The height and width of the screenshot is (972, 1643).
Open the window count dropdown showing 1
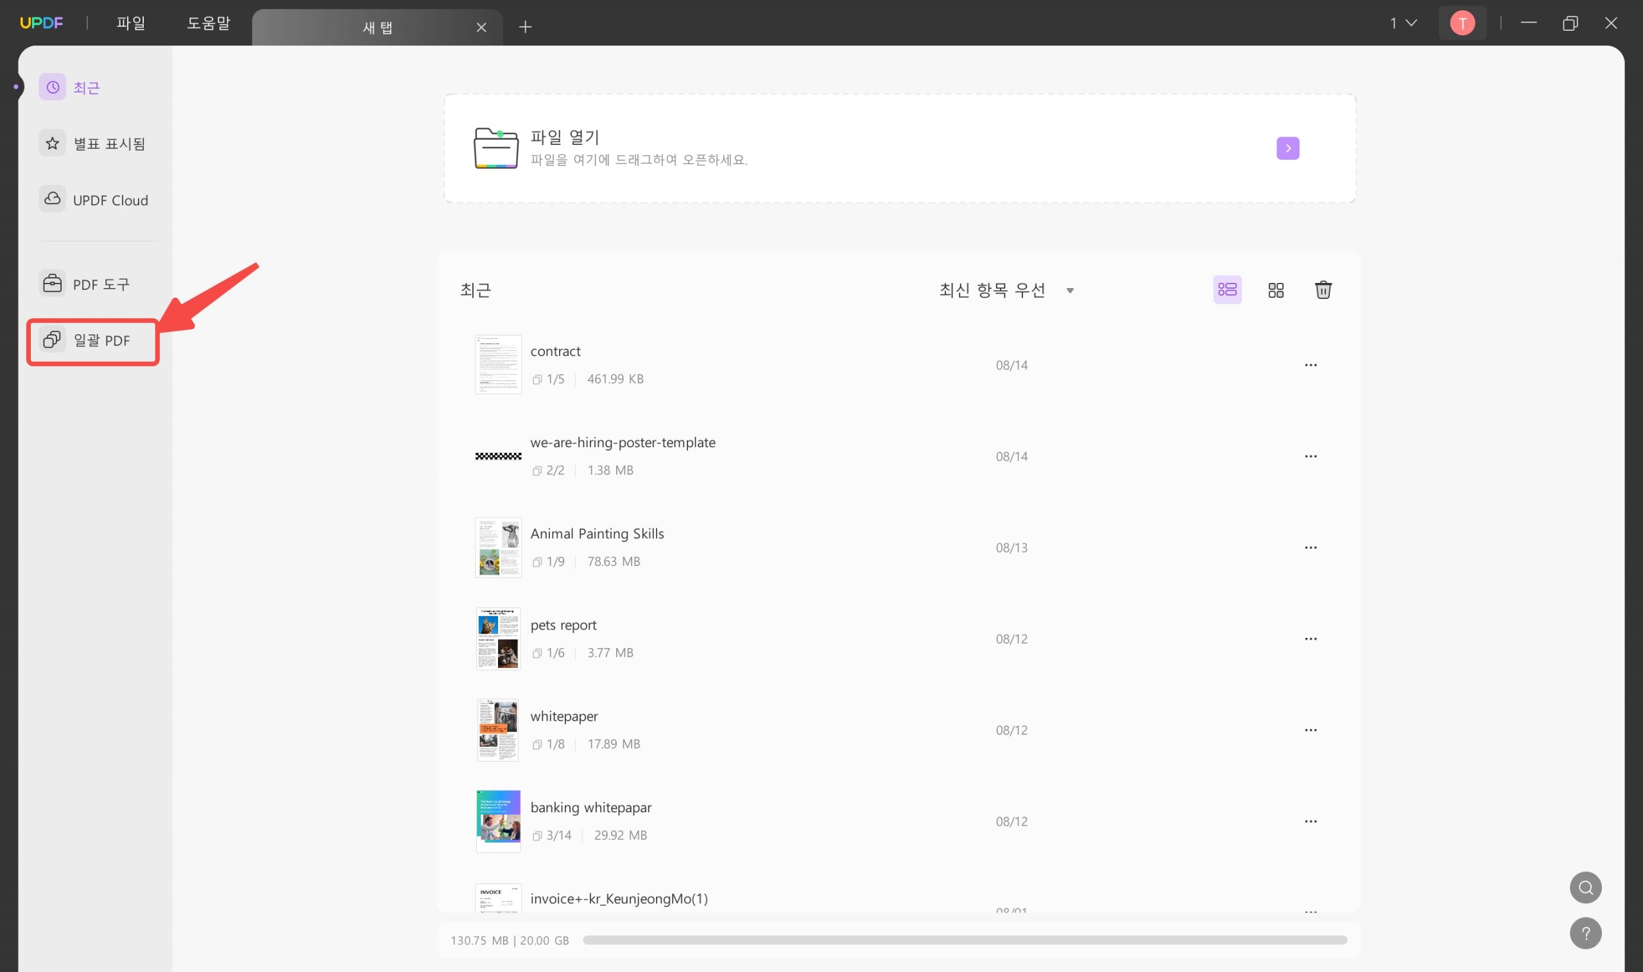(x=1403, y=24)
